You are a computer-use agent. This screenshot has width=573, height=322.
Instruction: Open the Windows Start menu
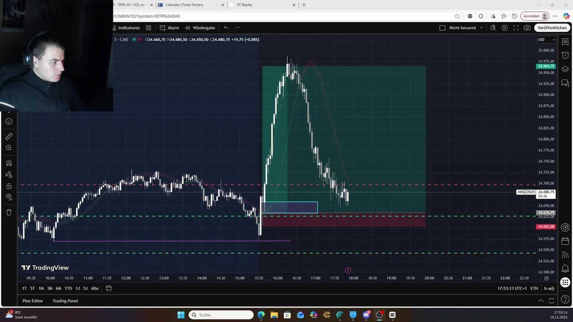[181, 315]
